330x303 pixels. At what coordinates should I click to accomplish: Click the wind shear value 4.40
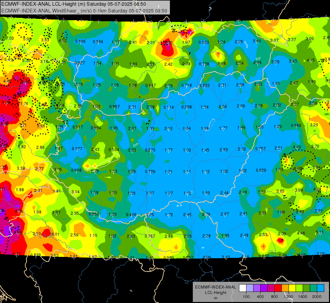coord(297,147)
